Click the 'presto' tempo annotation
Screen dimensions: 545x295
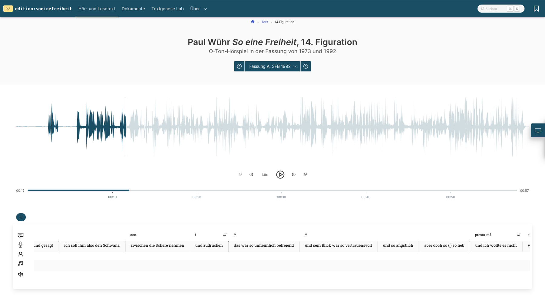pos(480,235)
